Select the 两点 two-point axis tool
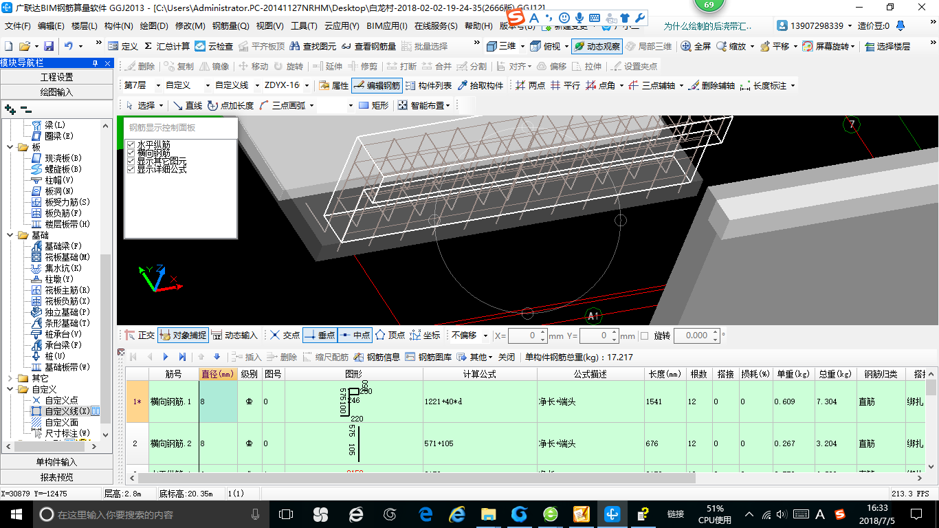The width and height of the screenshot is (939, 528). (x=529, y=85)
